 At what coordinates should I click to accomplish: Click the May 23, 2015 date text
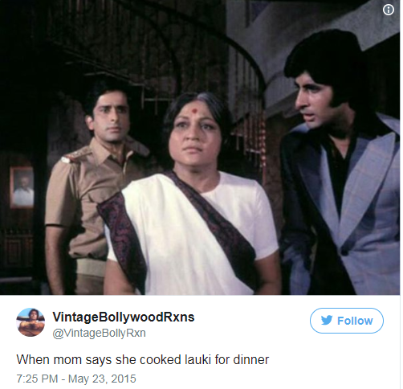[x=102, y=379]
